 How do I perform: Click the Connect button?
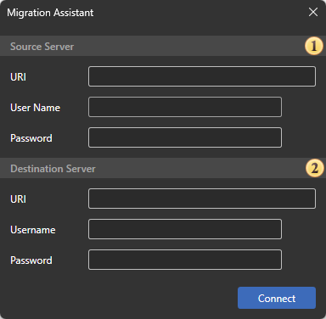coord(277,298)
